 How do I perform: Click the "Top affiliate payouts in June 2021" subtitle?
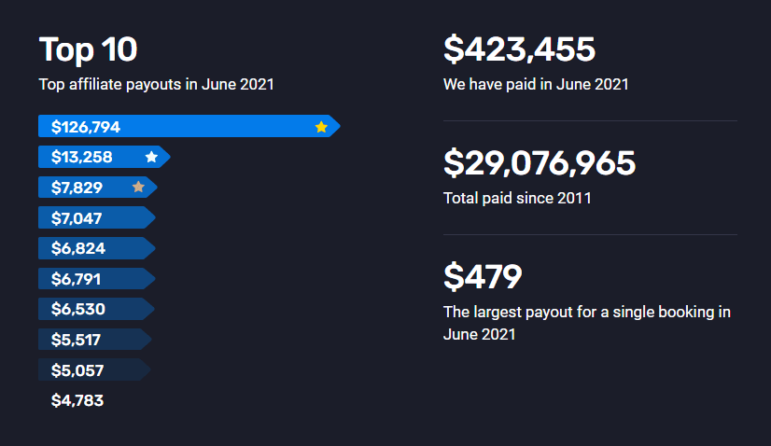pyautogui.click(x=156, y=85)
